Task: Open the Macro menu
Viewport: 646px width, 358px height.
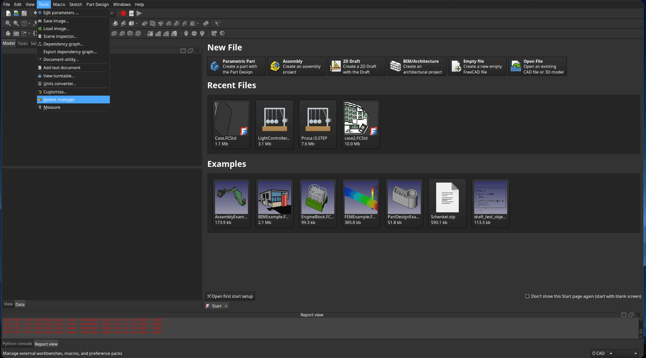Action: [x=59, y=4]
